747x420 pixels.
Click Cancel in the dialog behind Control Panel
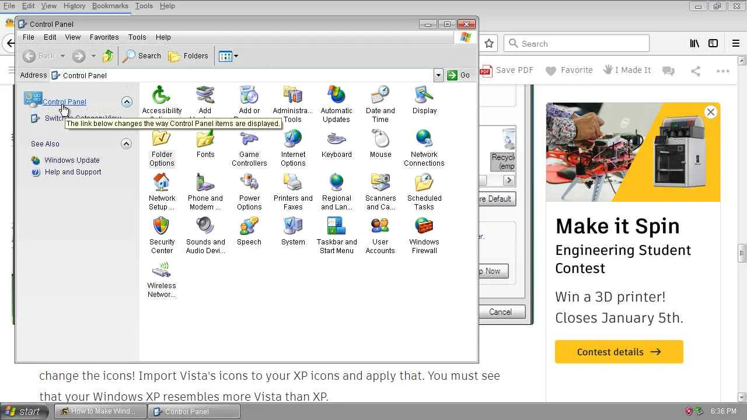click(x=500, y=312)
